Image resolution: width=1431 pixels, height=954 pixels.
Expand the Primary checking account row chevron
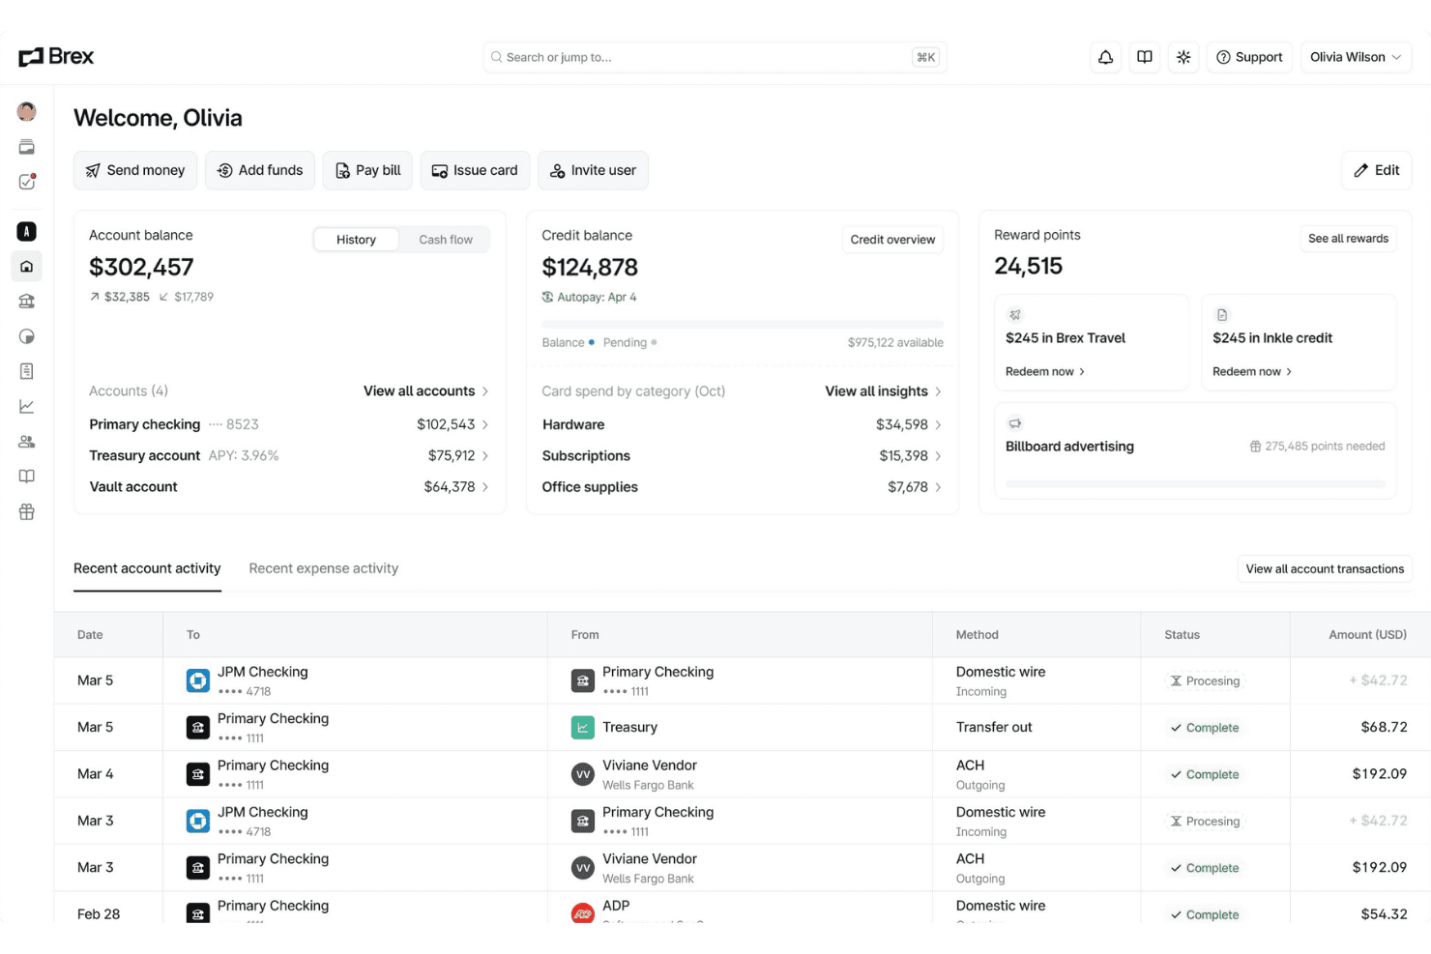485,424
